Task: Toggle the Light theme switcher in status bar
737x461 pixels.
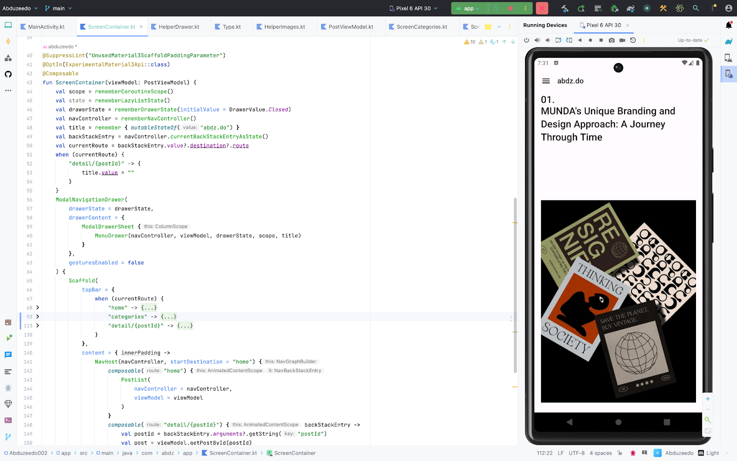Action: coord(708,453)
